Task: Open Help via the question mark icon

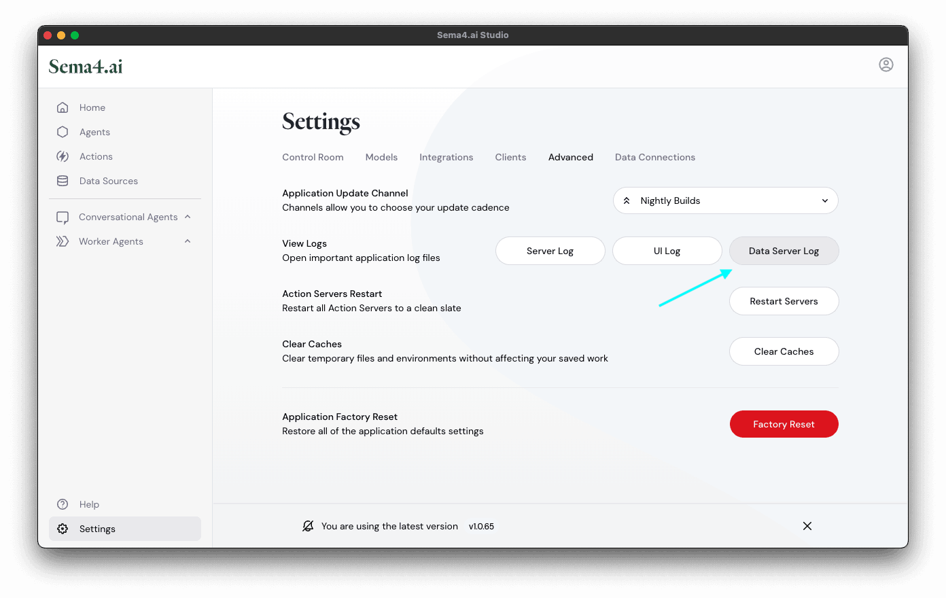Action: click(63, 504)
